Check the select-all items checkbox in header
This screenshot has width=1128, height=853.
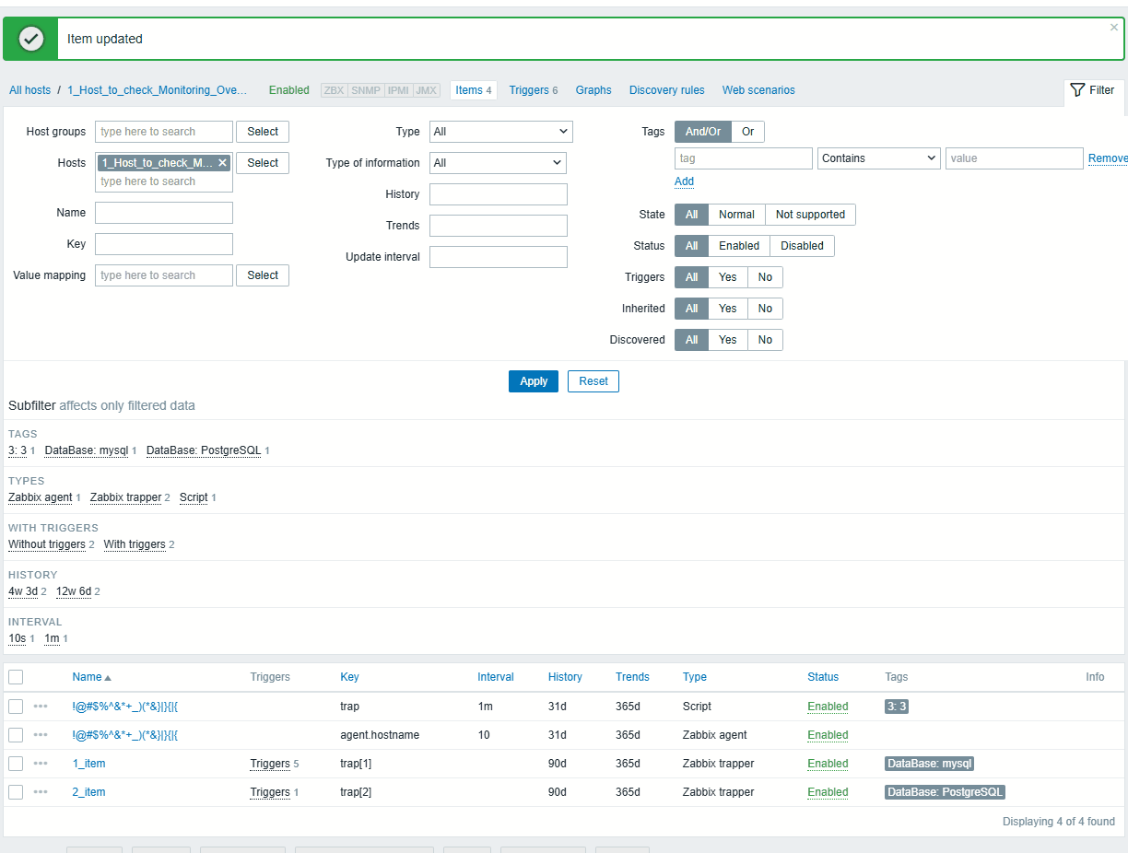pyautogui.click(x=16, y=677)
